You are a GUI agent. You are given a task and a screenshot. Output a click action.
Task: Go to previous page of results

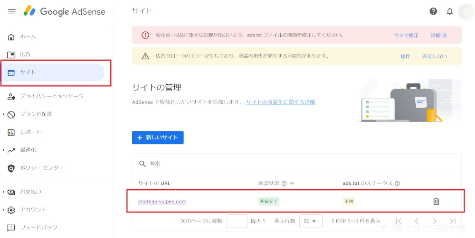click(x=417, y=221)
